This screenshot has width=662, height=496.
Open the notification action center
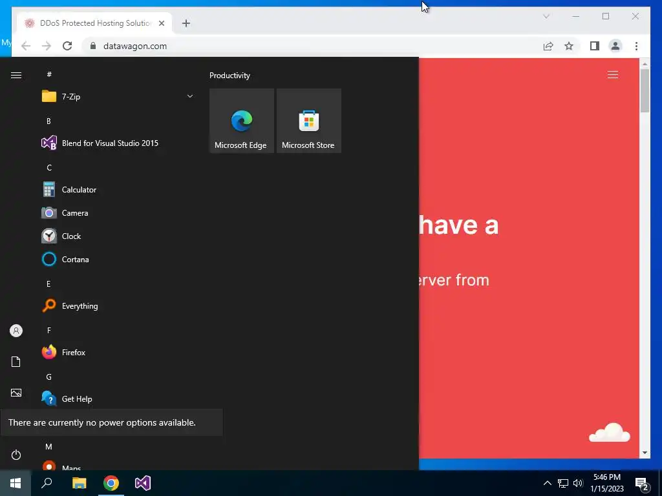click(642, 484)
